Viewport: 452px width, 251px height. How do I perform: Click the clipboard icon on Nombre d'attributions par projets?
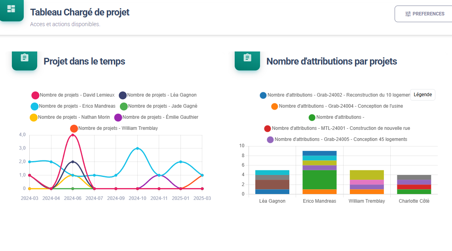[247, 57]
